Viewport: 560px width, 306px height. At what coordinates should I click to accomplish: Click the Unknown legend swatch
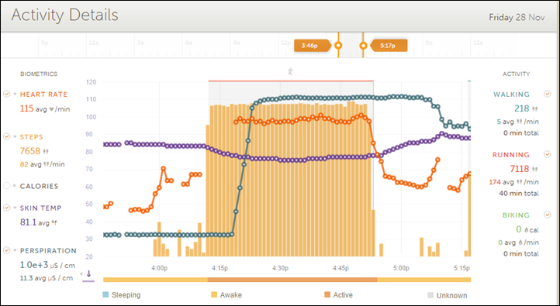(430, 295)
